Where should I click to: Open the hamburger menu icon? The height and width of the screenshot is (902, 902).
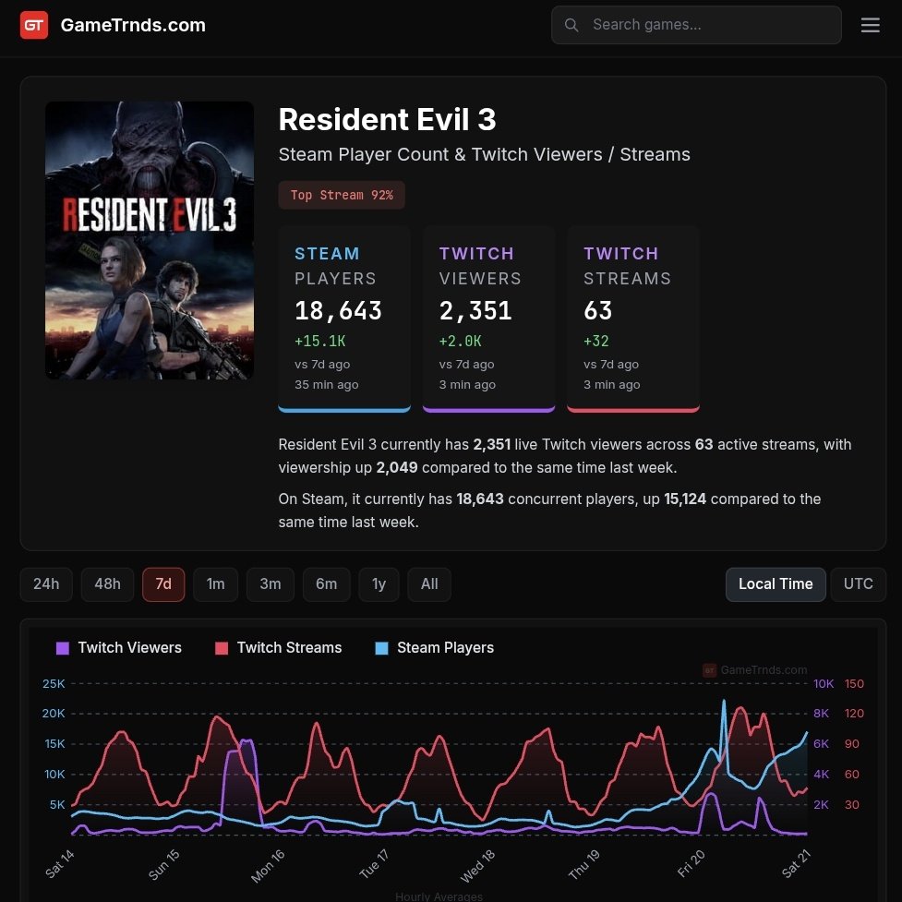point(870,25)
